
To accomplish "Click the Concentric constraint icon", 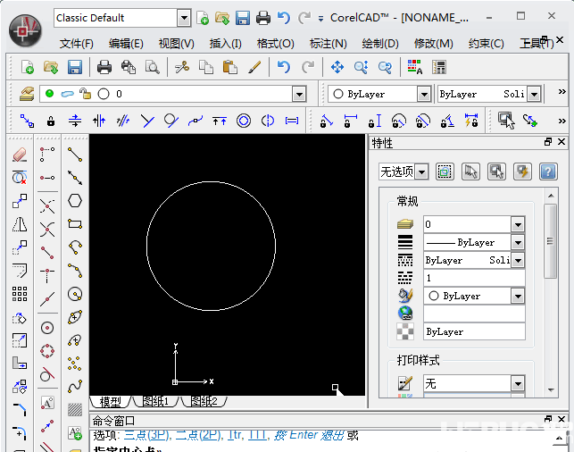I will pyautogui.click(x=244, y=121).
